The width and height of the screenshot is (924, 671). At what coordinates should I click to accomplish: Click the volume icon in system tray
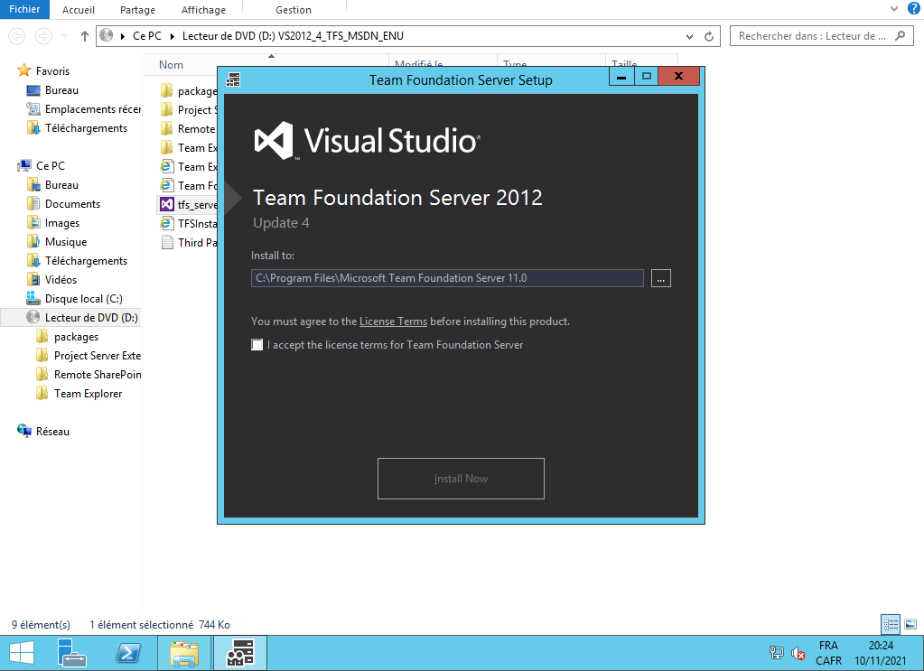798,653
